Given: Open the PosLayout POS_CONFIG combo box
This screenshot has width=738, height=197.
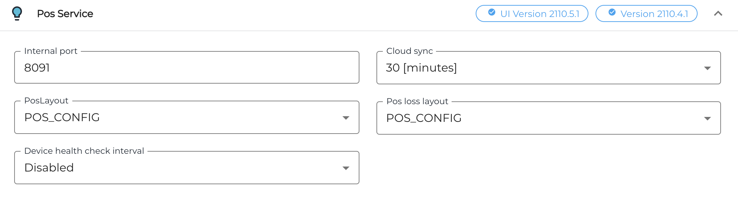Looking at the screenshot, I should (x=177, y=117).
